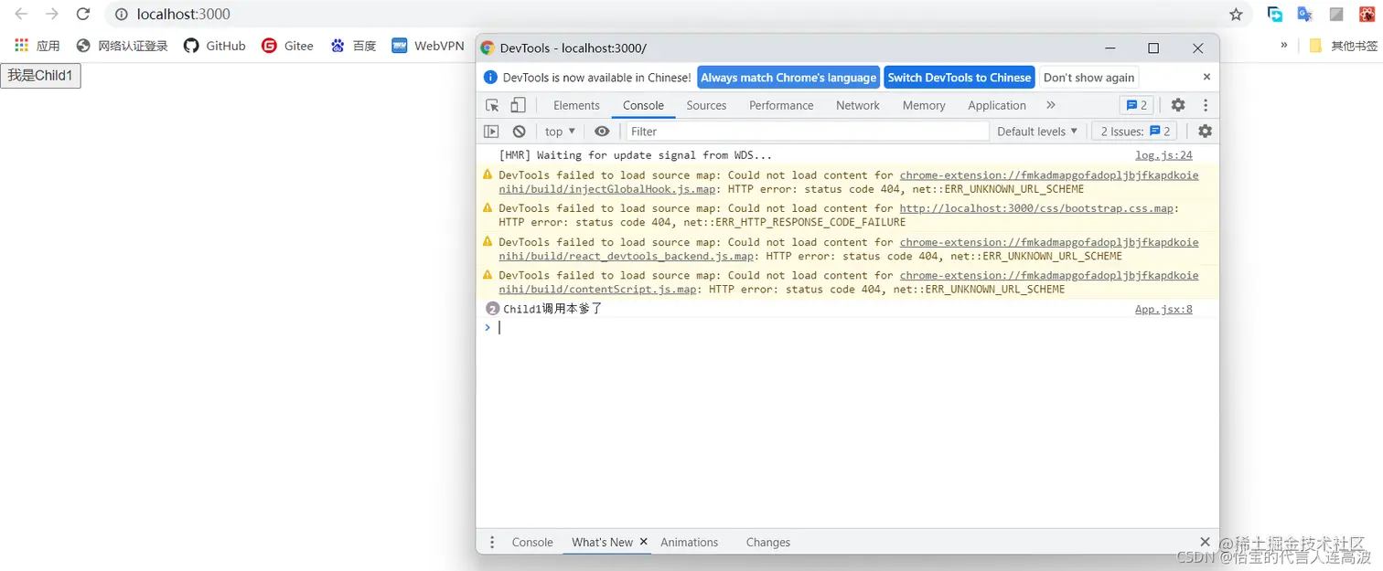Click the repeat count badge on the Child1 log
The height and width of the screenshot is (571, 1383).
click(493, 309)
